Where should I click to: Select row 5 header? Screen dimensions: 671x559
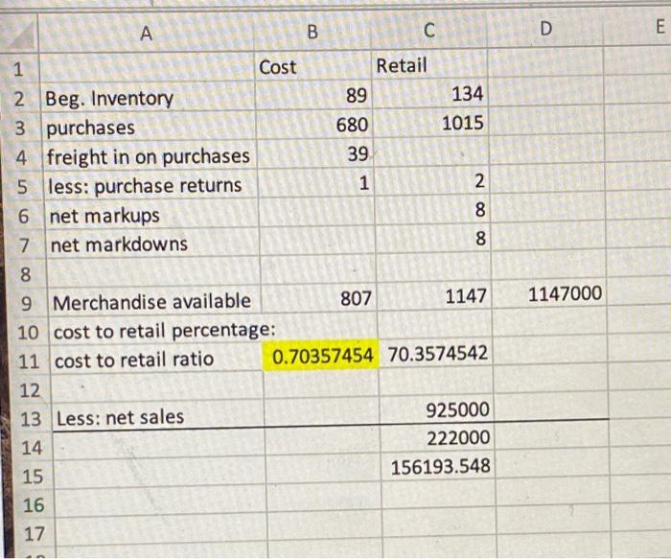pos(22,187)
